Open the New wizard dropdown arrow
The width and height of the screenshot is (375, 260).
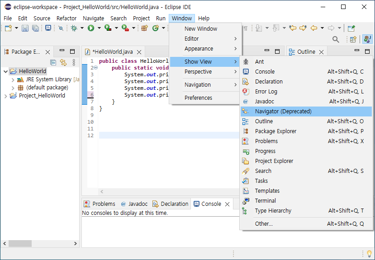click(16, 28)
